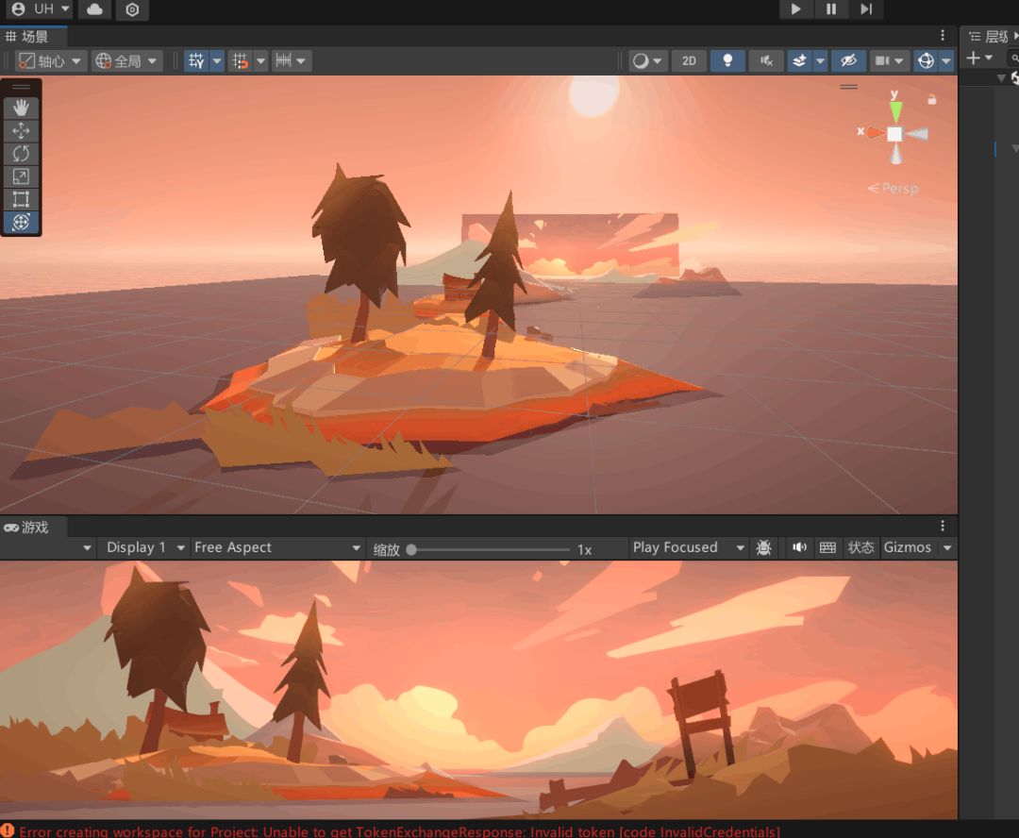Toggle the Gizmos button in game view
The width and height of the screenshot is (1019, 838).
click(x=908, y=547)
